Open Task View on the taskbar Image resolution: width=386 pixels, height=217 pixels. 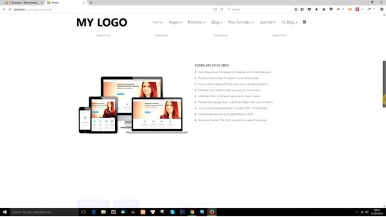coord(83,212)
